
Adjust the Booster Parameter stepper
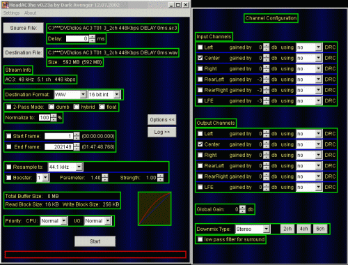[105, 178]
